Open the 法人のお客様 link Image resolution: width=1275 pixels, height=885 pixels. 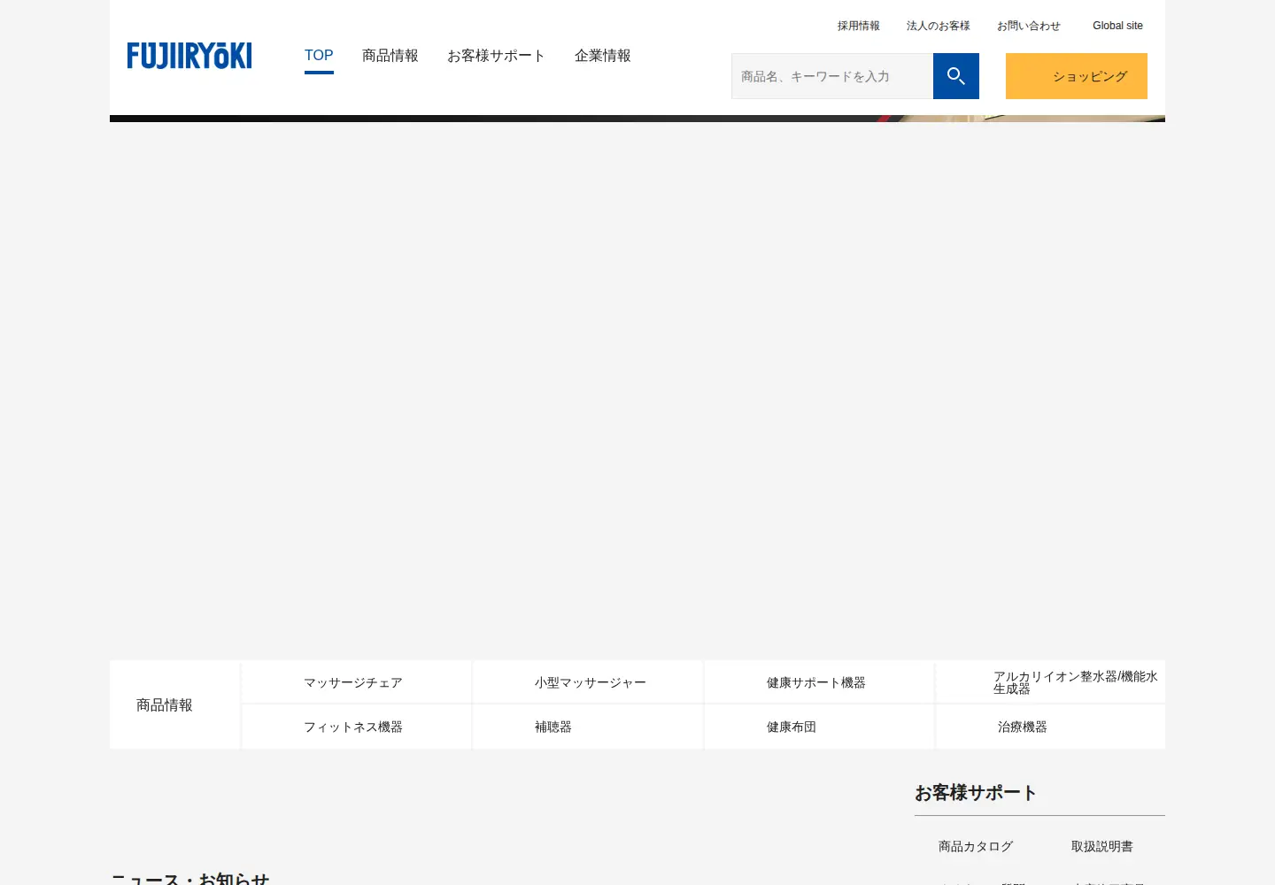939,26
